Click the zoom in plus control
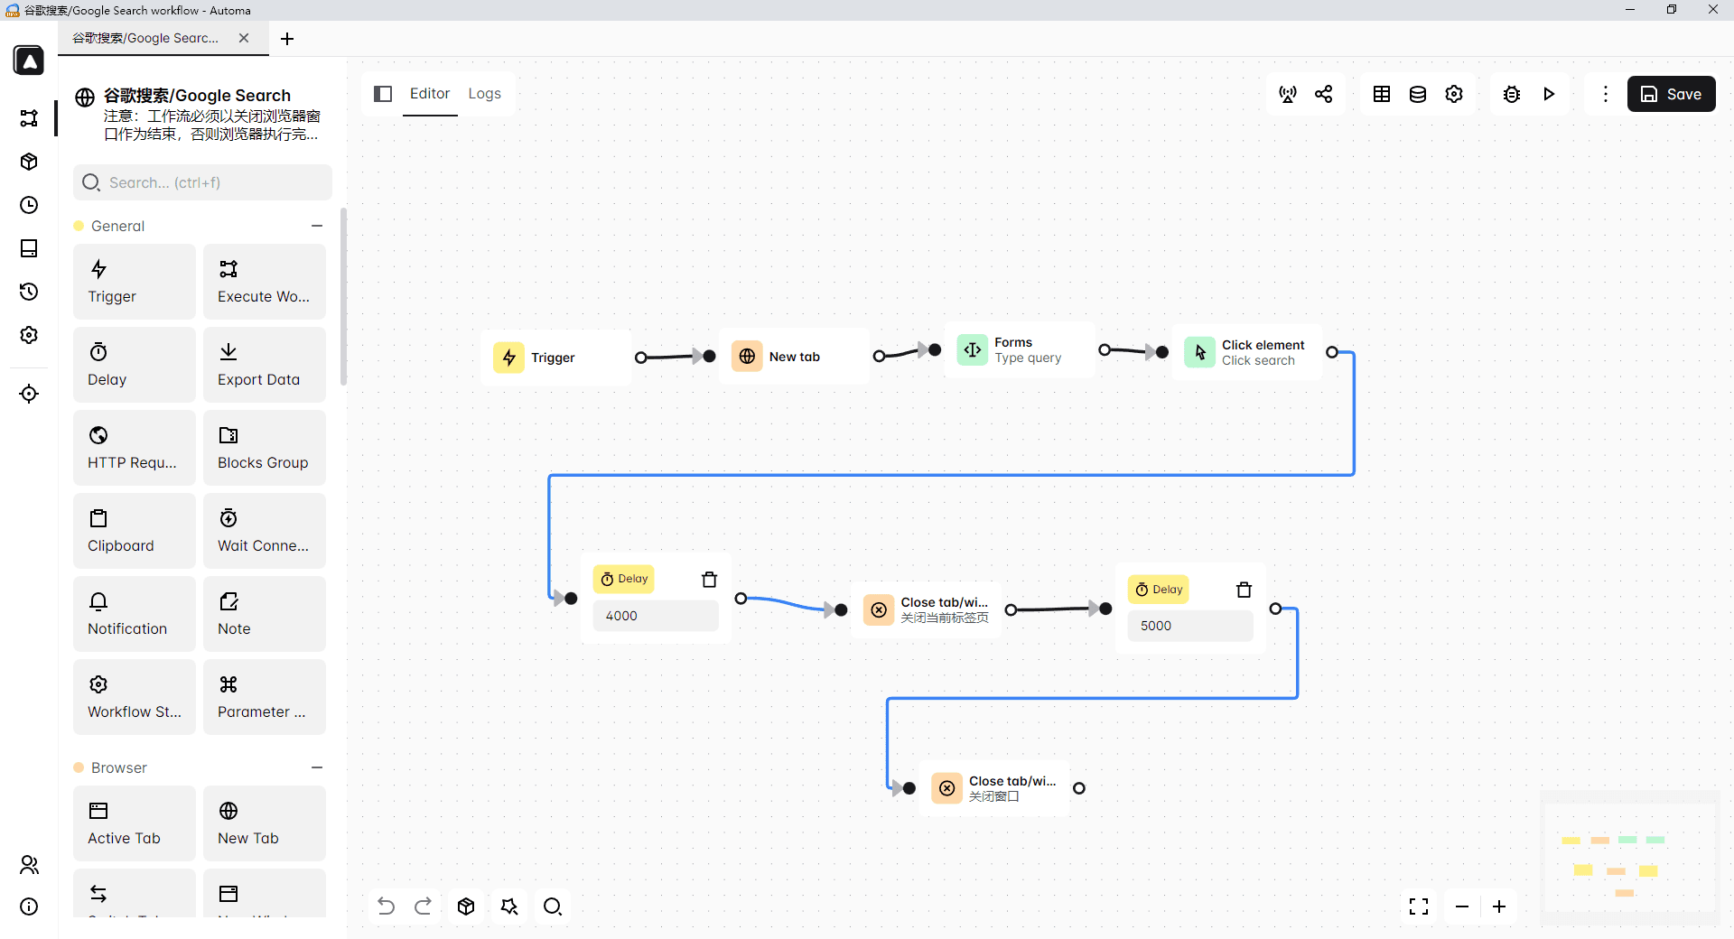This screenshot has width=1734, height=939. point(1499,906)
